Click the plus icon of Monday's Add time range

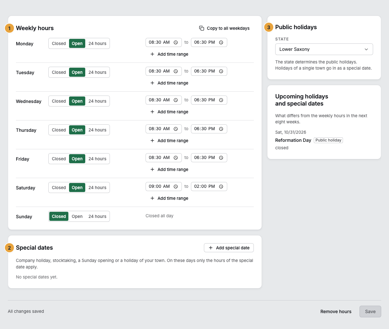[x=152, y=54]
